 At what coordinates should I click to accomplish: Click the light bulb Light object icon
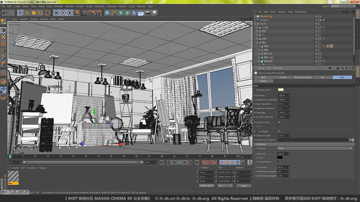pos(154,13)
